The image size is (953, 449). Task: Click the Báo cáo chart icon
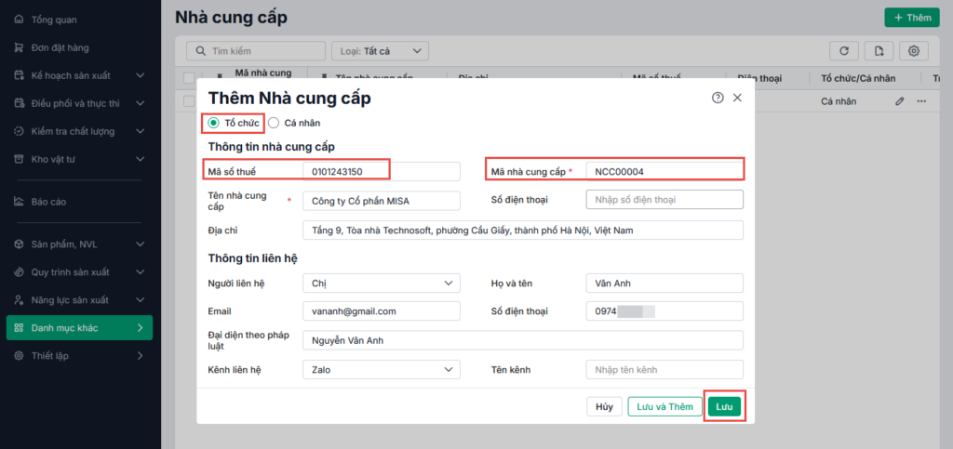point(19,202)
